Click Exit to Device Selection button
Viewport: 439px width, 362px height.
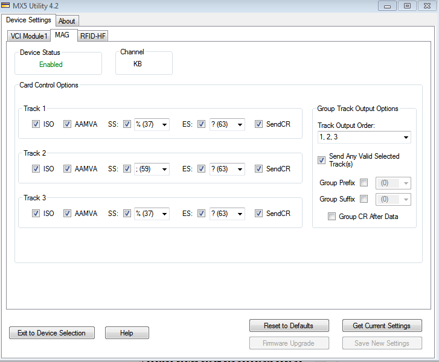(x=52, y=333)
